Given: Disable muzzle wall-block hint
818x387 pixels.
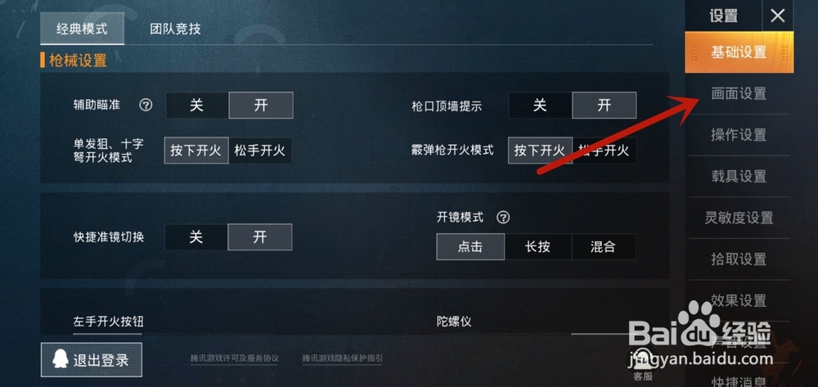Looking at the screenshot, I should 540,106.
